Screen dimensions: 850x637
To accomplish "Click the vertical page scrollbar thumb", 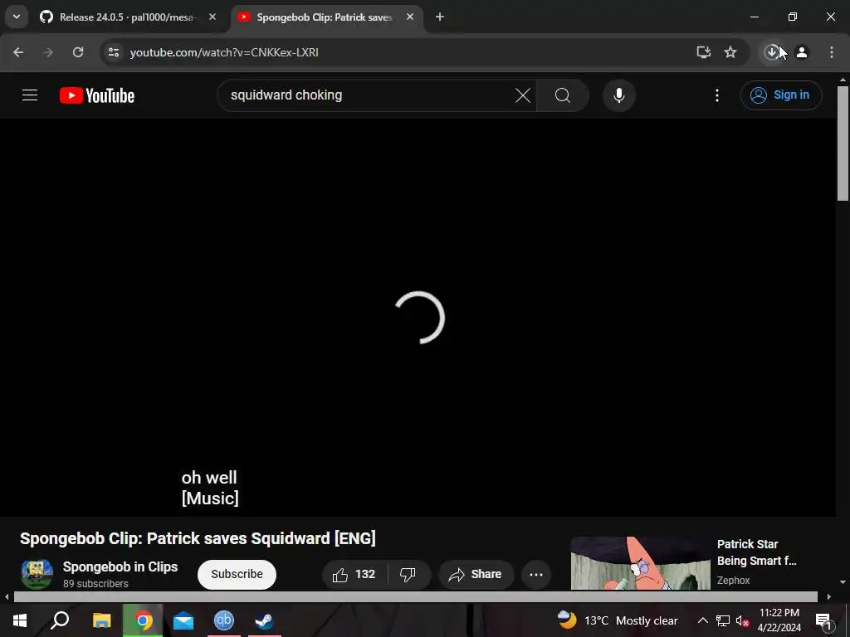I will 843,143.
